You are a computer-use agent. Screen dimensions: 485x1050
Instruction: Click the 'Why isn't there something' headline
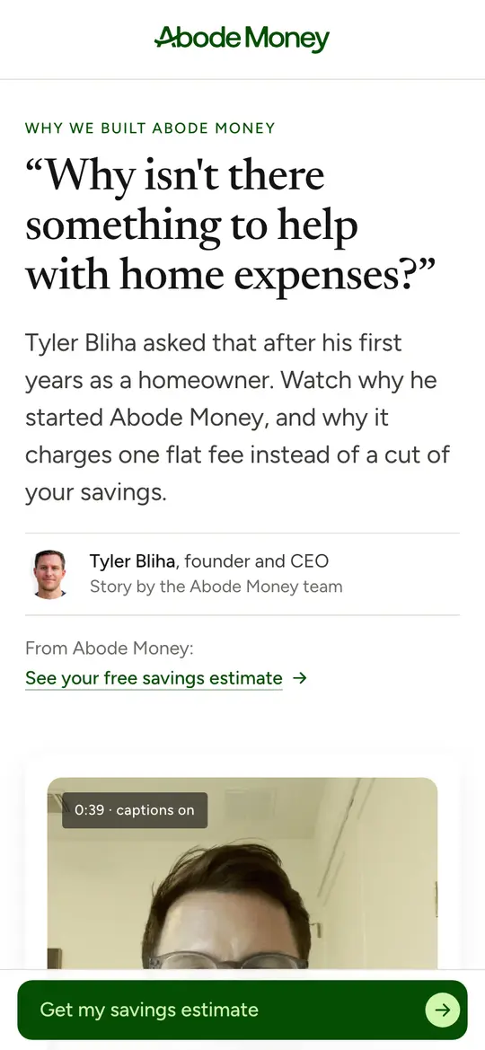point(231,225)
